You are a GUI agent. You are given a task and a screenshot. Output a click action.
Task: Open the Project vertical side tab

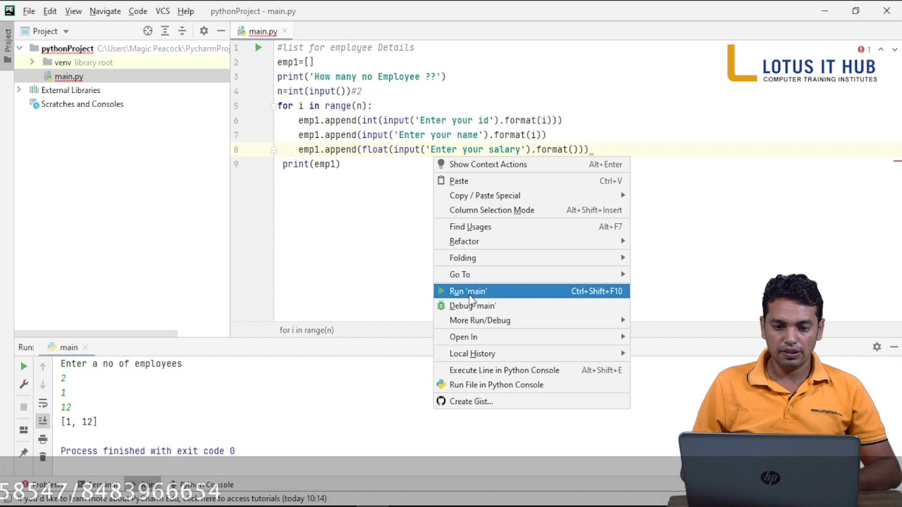click(8, 45)
